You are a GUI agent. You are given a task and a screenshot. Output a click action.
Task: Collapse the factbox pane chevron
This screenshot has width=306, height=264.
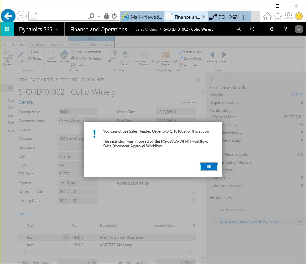[212, 79]
